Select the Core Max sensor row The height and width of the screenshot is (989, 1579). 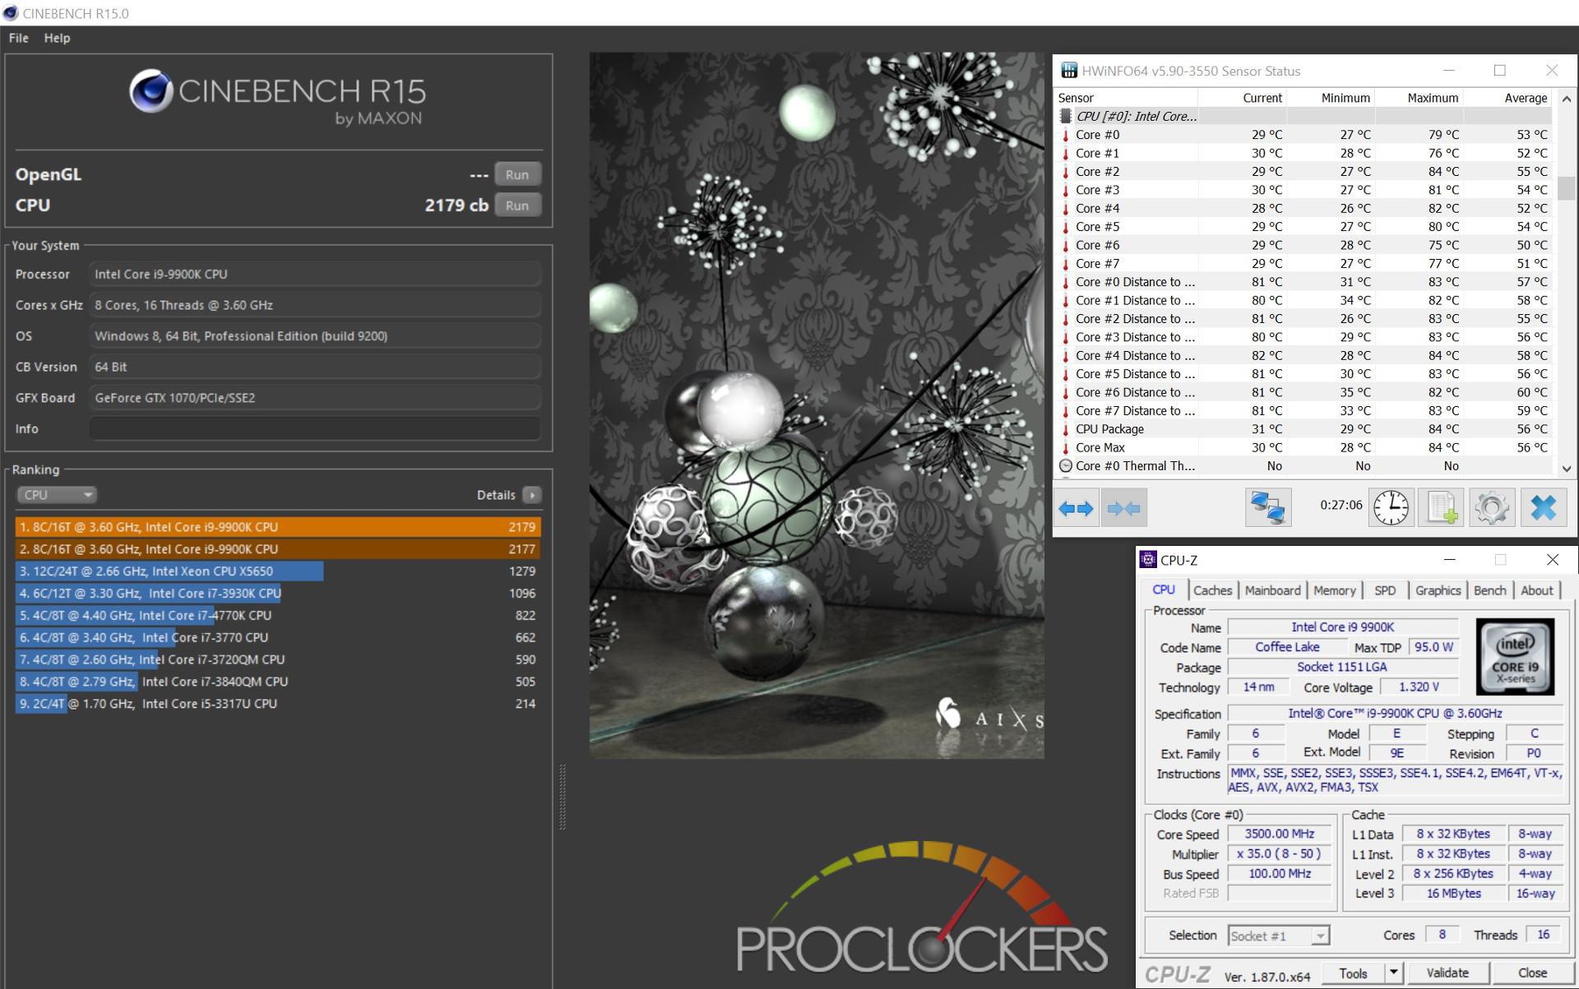1305,448
